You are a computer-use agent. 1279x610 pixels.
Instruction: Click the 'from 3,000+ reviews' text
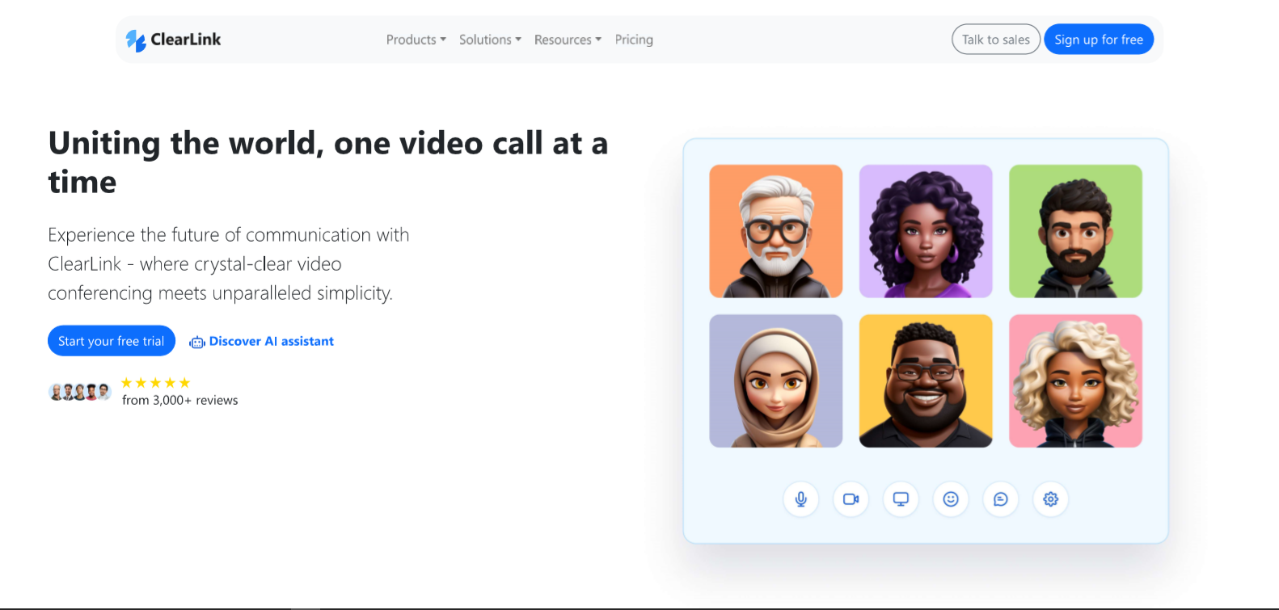[180, 400]
